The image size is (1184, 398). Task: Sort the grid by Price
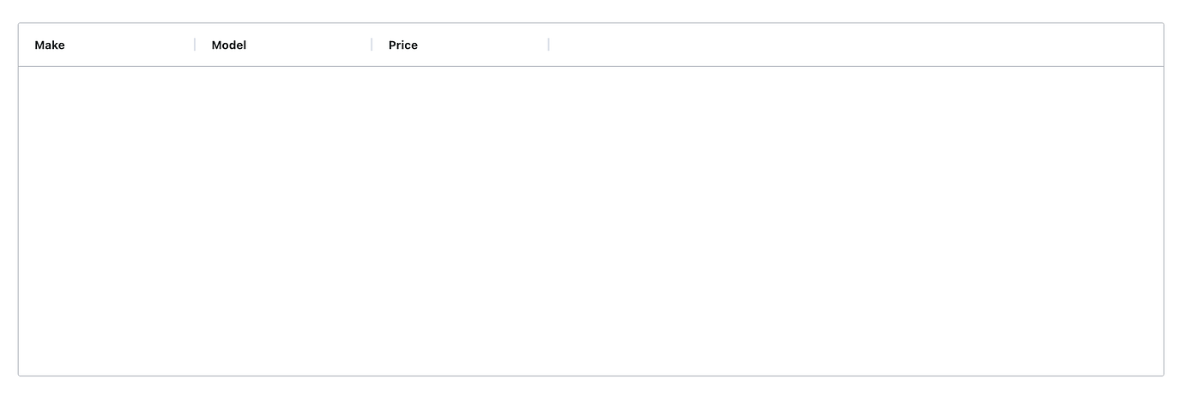[403, 45]
